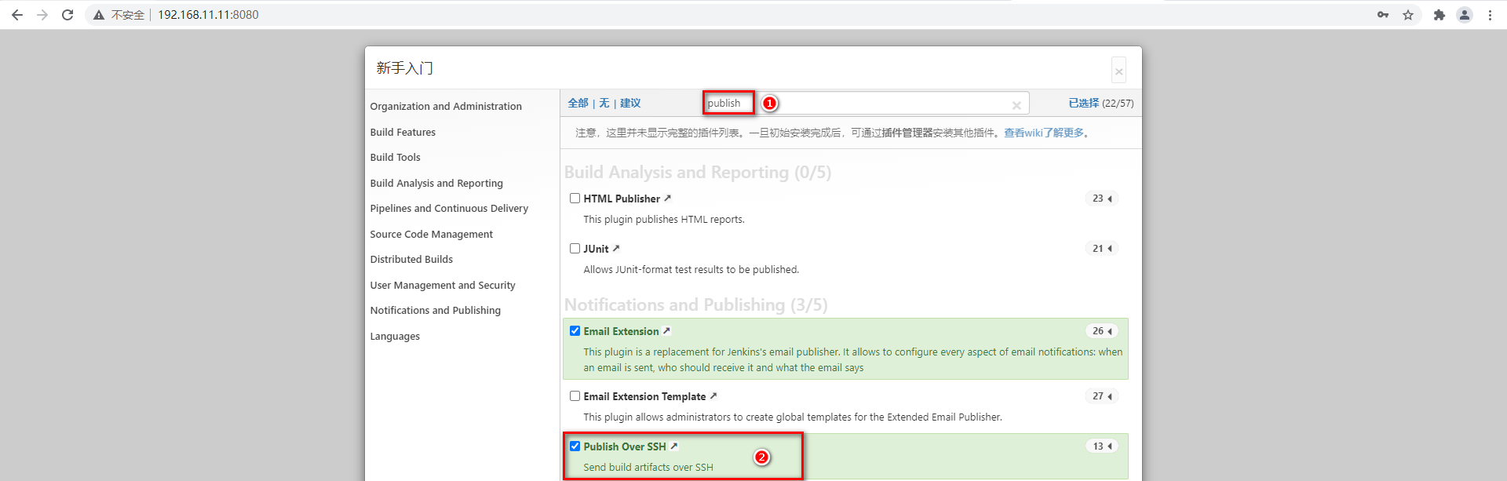This screenshot has height=481, width=1507.
Task: Open the saved passwords key icon
Action: click(1383, 15)
